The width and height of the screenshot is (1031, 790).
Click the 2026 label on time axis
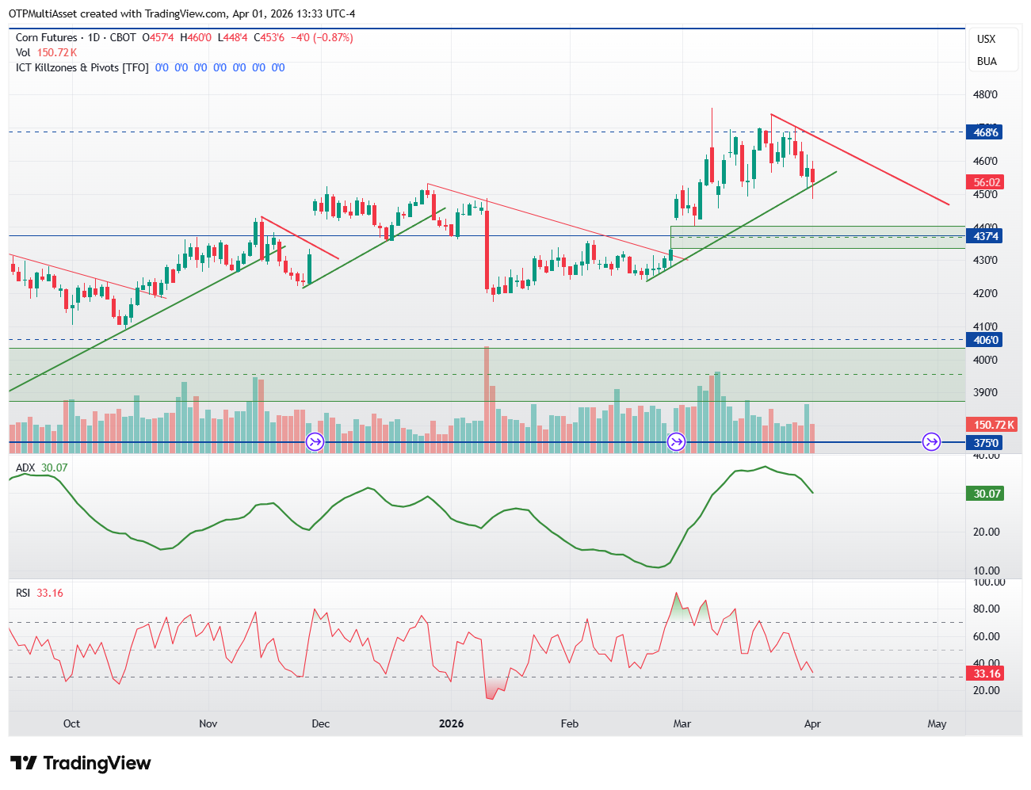[451, 723]
